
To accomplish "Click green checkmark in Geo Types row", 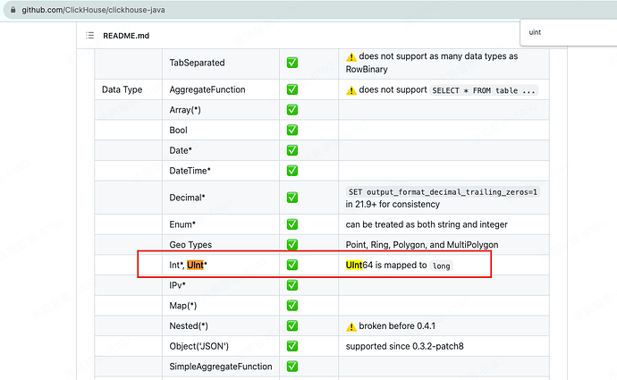I will point(292,244).
